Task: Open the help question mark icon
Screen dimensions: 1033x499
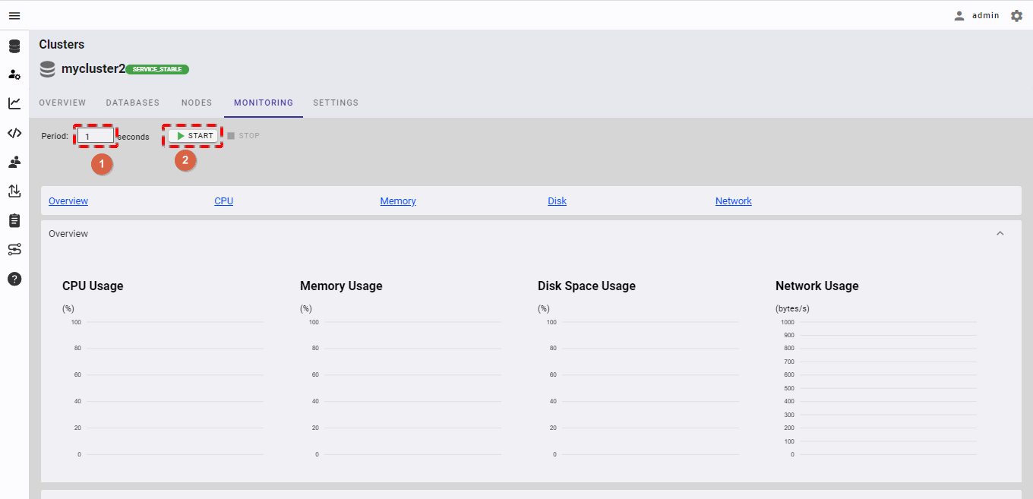Action: pos(14,279)
